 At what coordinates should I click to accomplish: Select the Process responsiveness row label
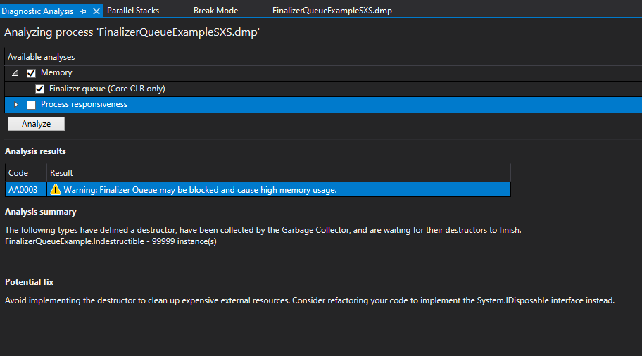pos(84,104)
